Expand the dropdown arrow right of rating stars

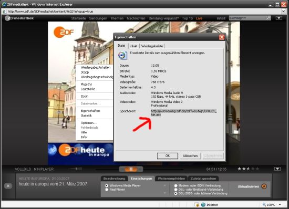(277, 169)
